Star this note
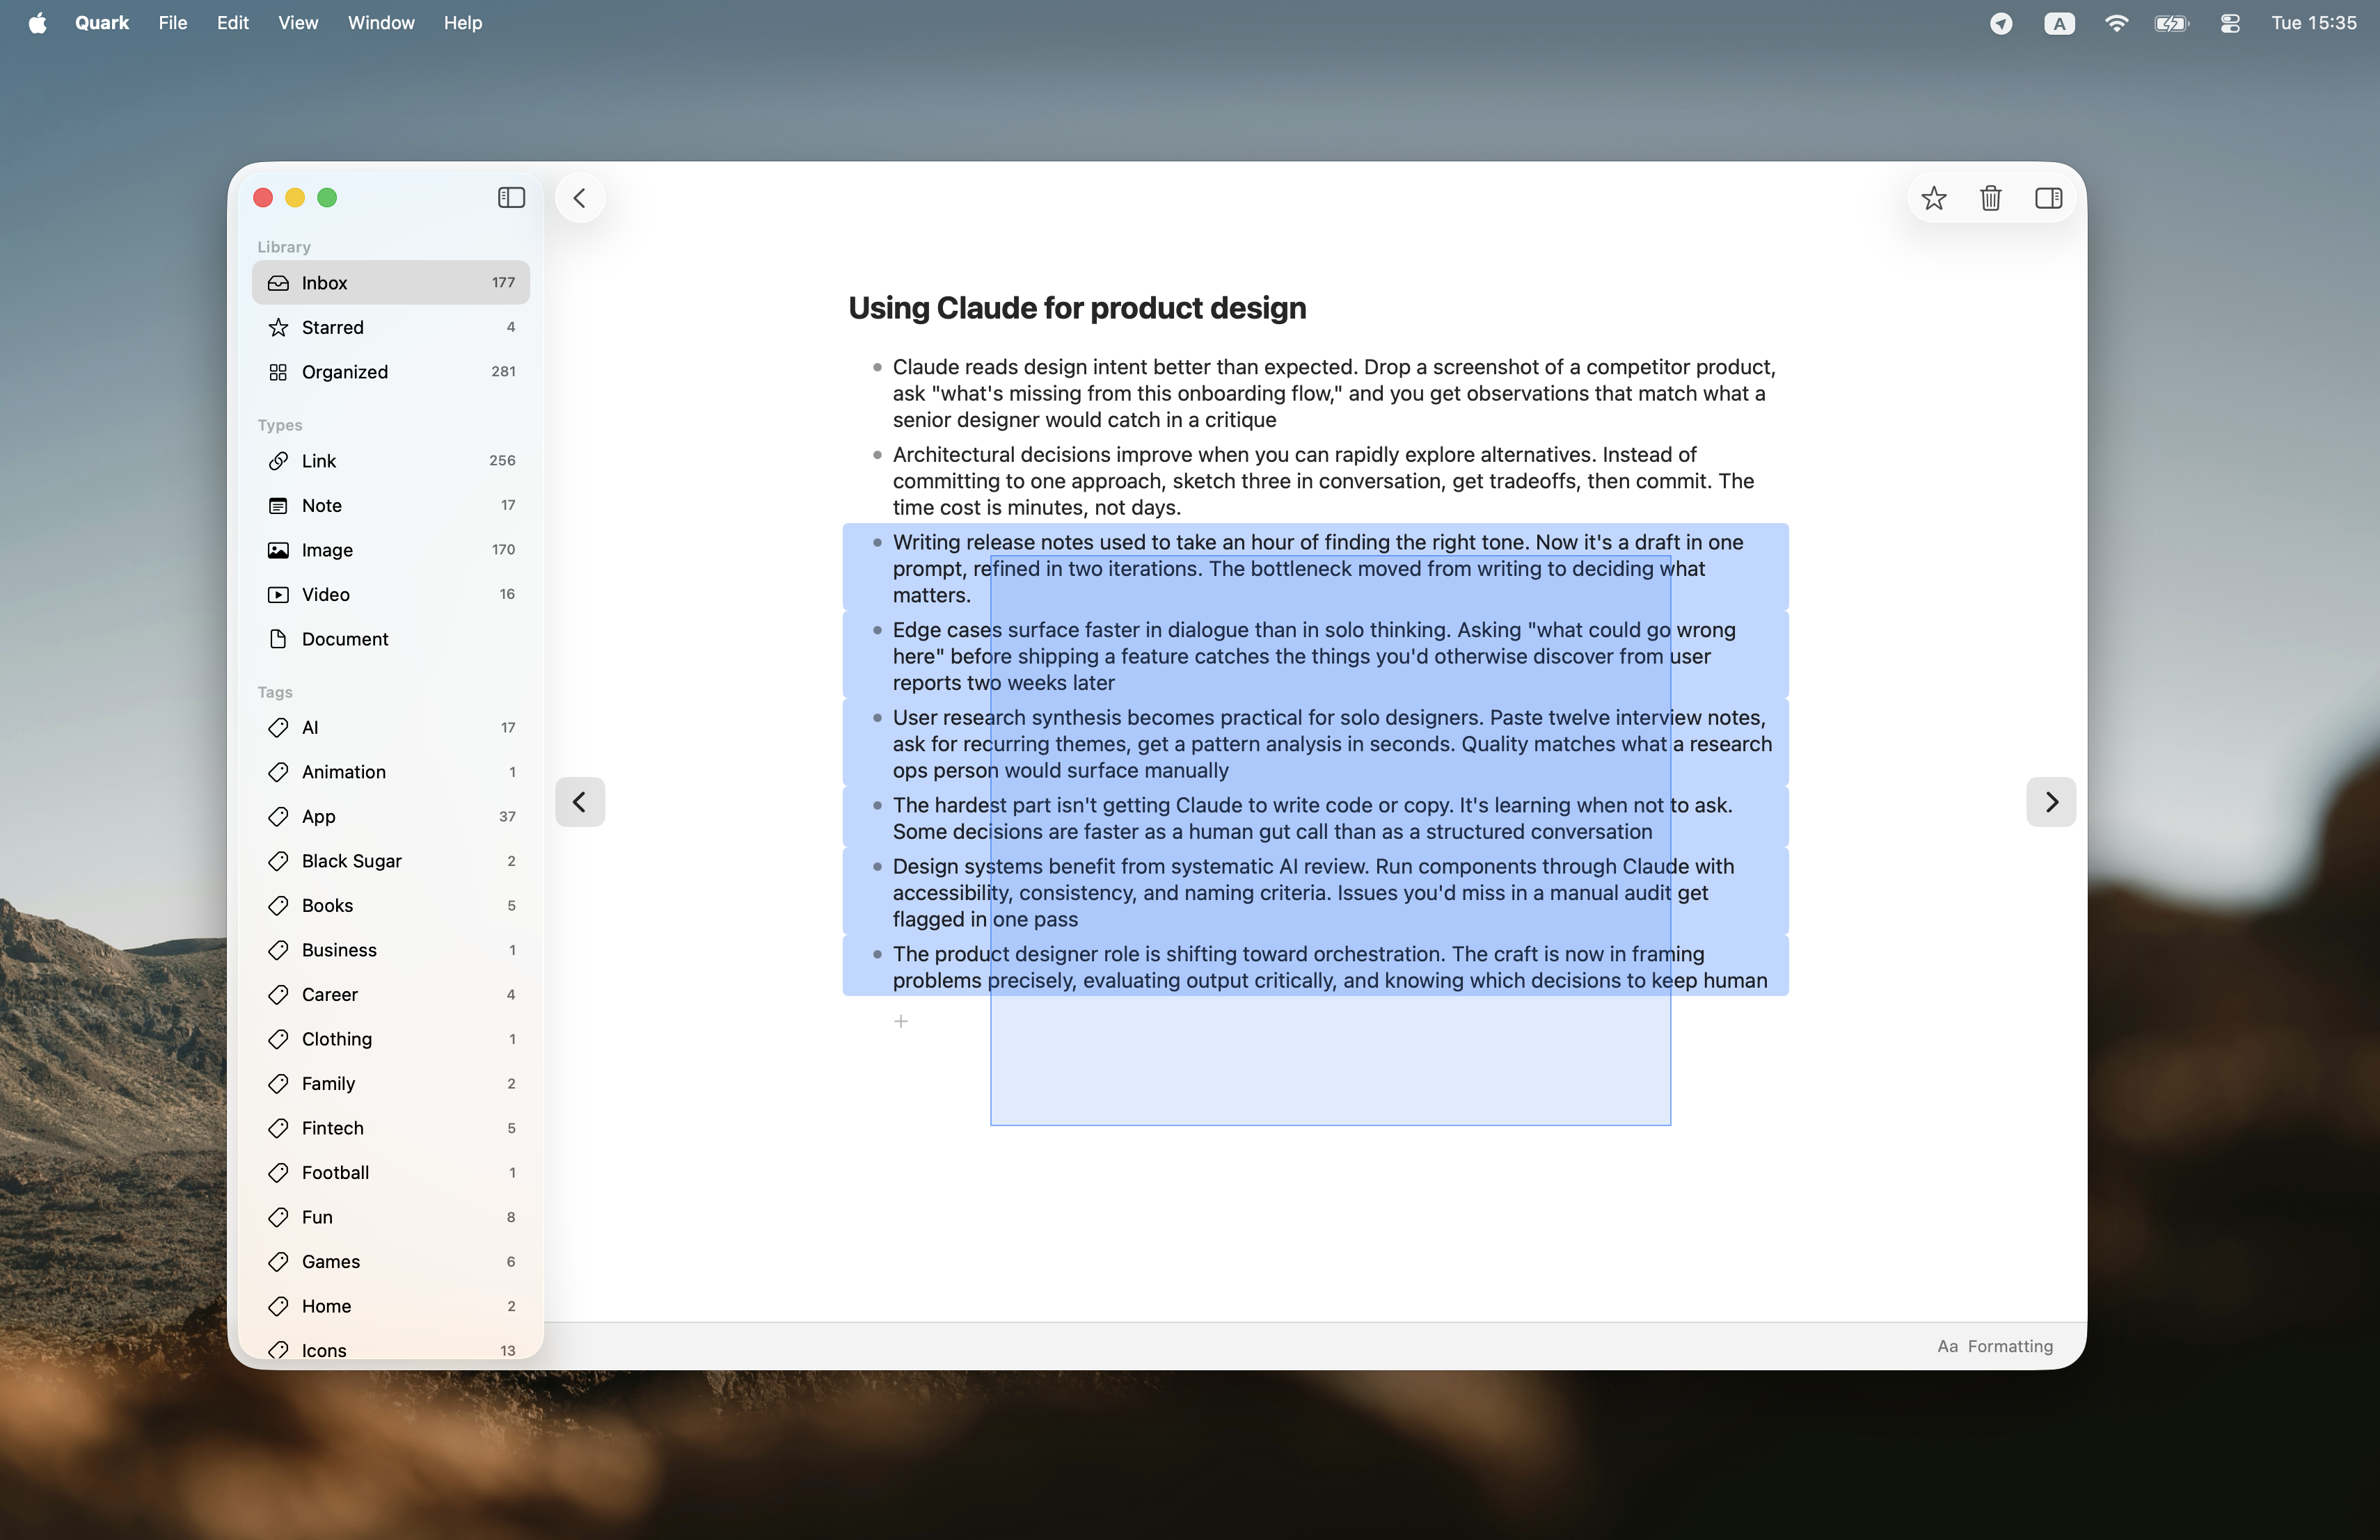 pos(1934,198)
